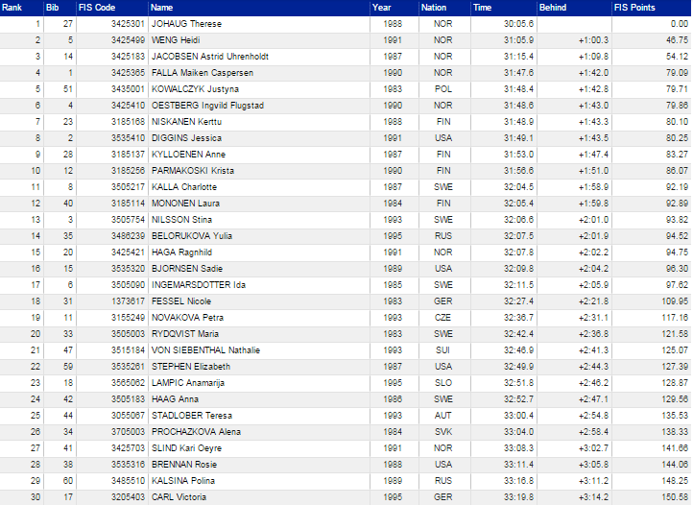Select MONONEN Laura
The height and width of the screenshot is (505, 693).
pyautogui.click(x=185, y=204)
